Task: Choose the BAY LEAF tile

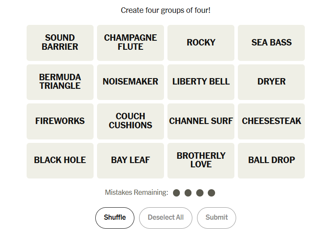Action: (131, 160)
